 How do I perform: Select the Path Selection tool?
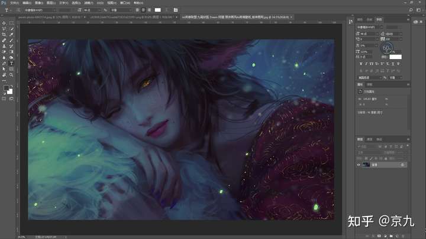(x=4, y=69)
